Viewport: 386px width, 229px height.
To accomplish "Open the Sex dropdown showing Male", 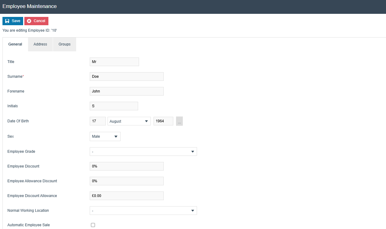I will pyautogui.click(x=105, y=136).
